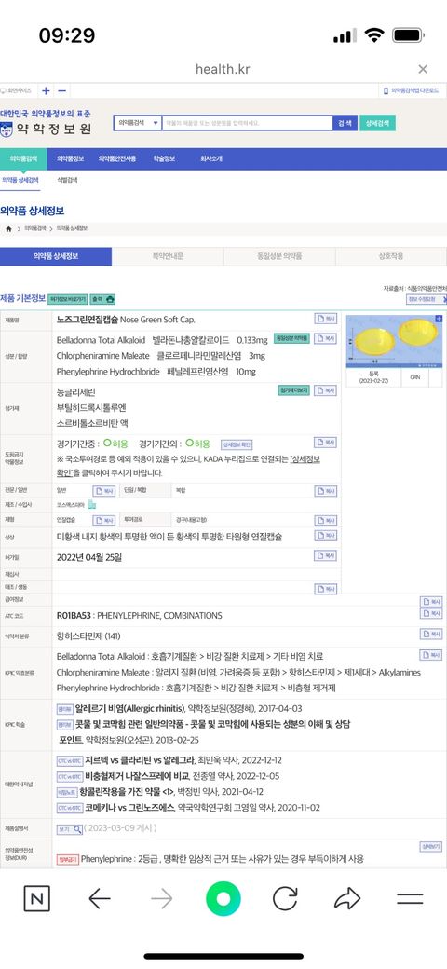Click the teal 상세검색 button
Image resolution: width=447 pixels, height=969 pixels.
[377, 123]
